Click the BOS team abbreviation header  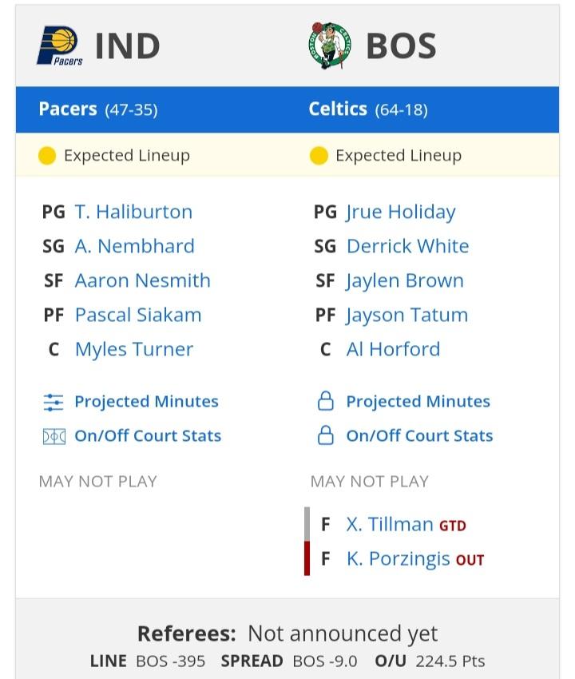pyautogui.click(x=401, y=46)
